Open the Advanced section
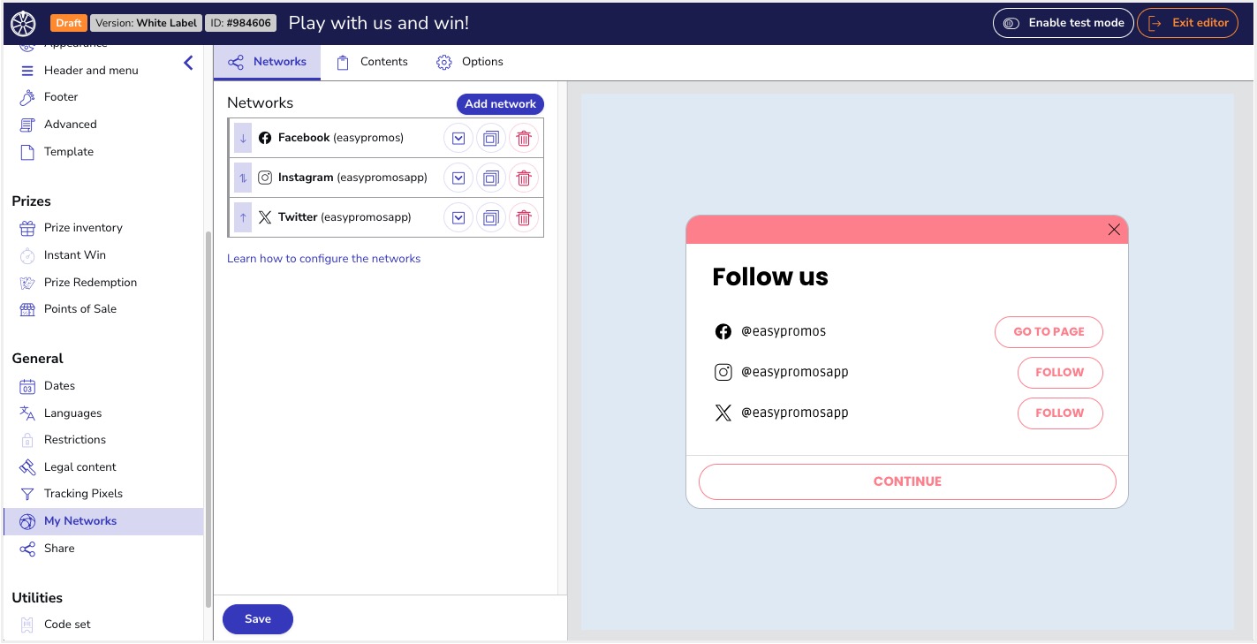The image size is (1257, 644). click(x=70, y=125)
